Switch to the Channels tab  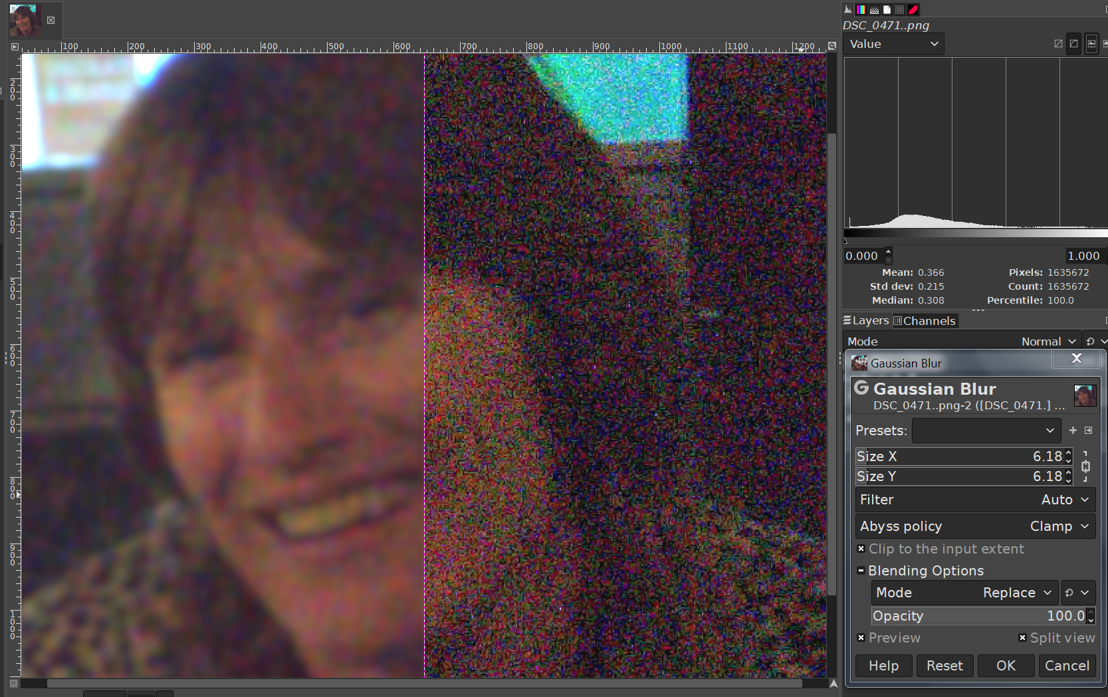pos(924,321)
